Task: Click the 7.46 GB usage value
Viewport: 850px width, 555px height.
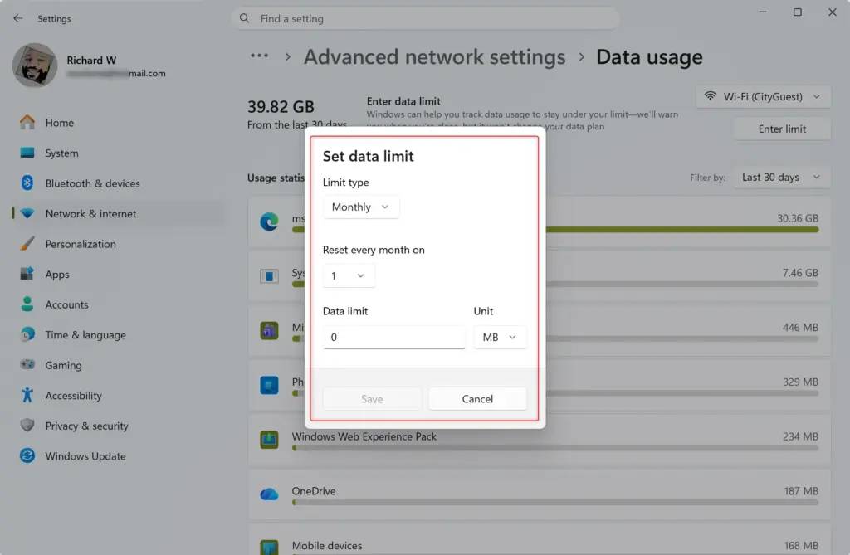Action: [800, 273]
